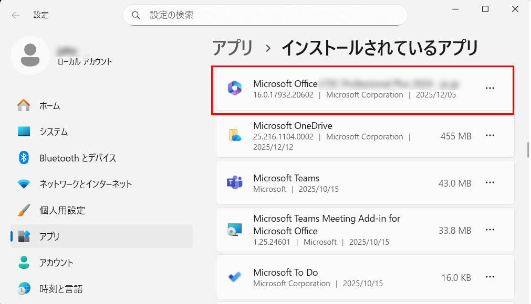Click the back arrow in title bar
Screen dimensions: 531x304
point(16,15)
